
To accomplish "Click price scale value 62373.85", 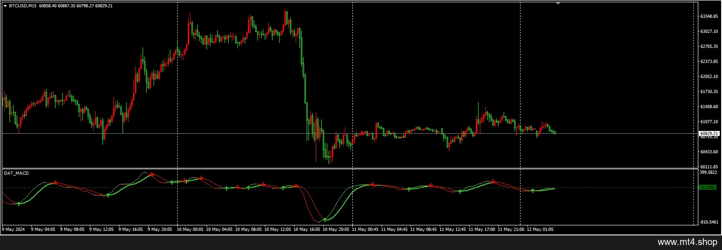I will [709, 62].
